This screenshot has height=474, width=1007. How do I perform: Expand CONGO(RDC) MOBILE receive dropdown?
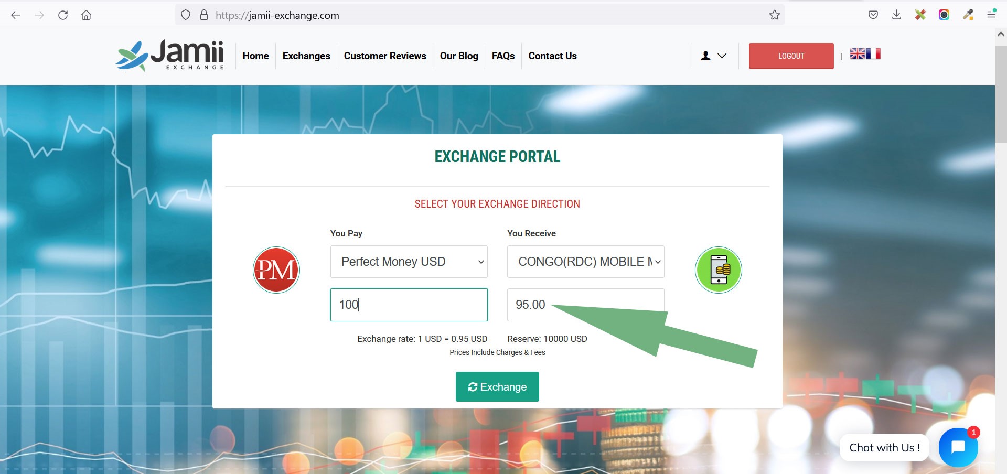click(x=586, y=262)
